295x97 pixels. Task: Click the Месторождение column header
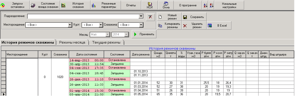click(x=22, y=54)
